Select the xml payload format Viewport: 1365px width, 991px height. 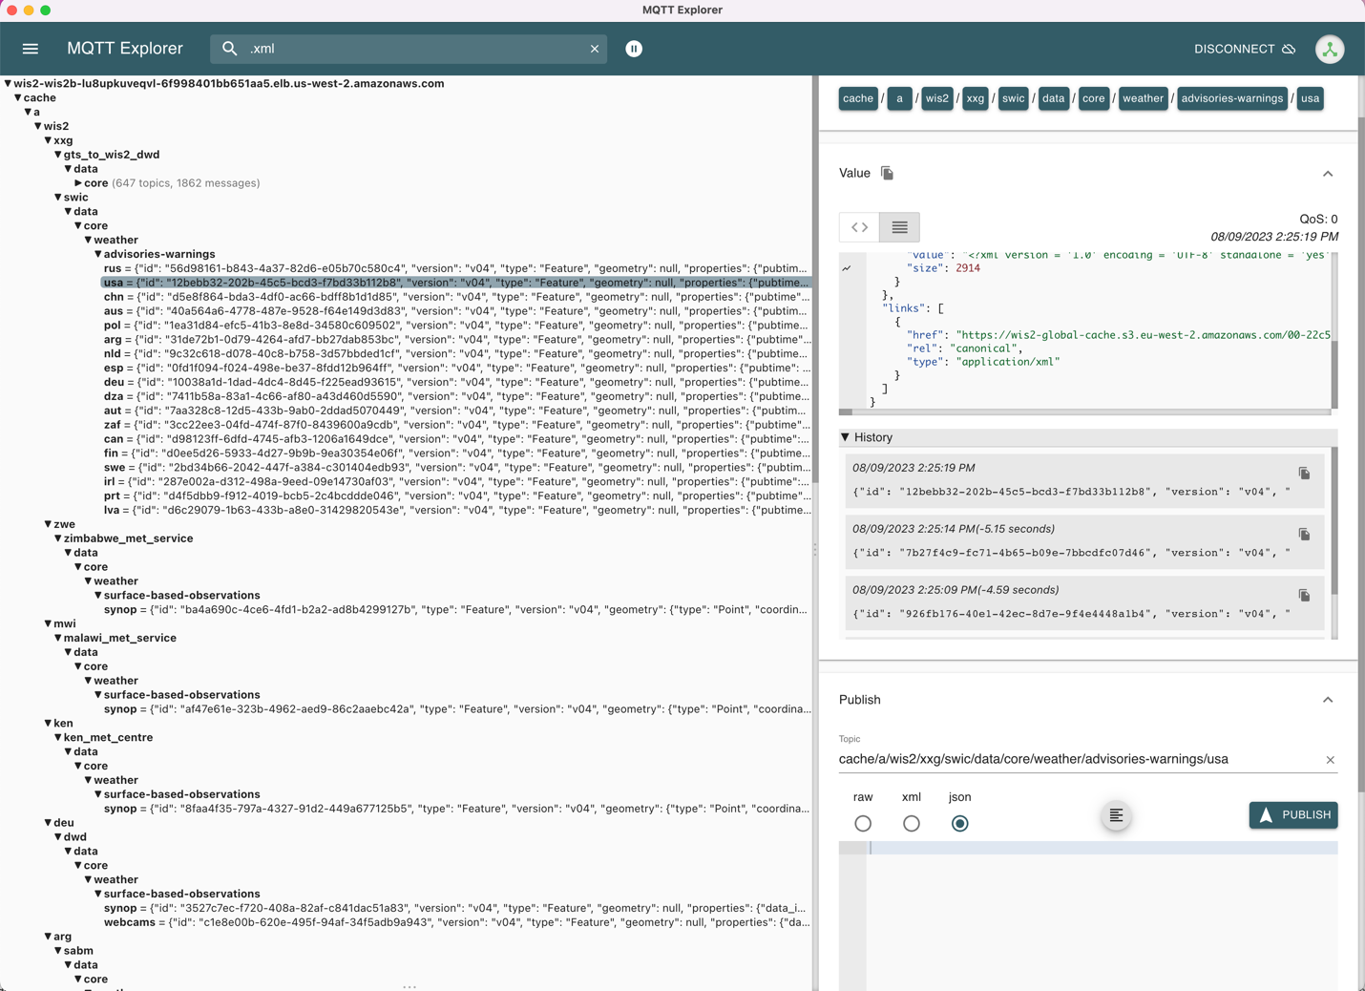click(x=912, y=823)
